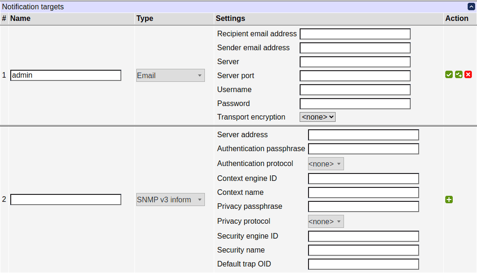Screen dimensions: 477x273
Task: Focus the Recipient email address field
Action: (x=355, y=33)
